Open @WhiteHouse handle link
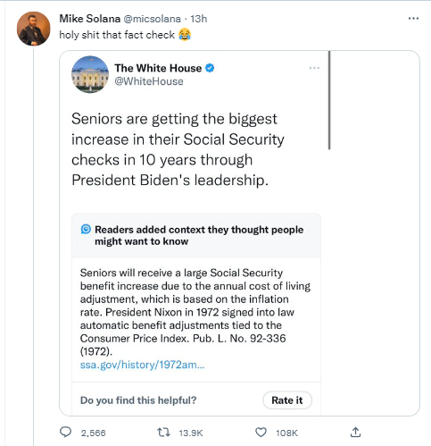Image resolution: width=431 pixels, height=446 pixels. click(x=149, y=81)
